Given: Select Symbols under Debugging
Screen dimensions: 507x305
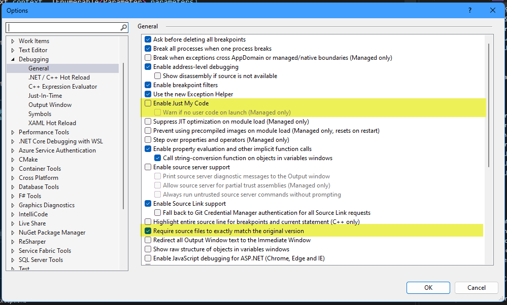Looking at the screenshot, I should (40, 113).
